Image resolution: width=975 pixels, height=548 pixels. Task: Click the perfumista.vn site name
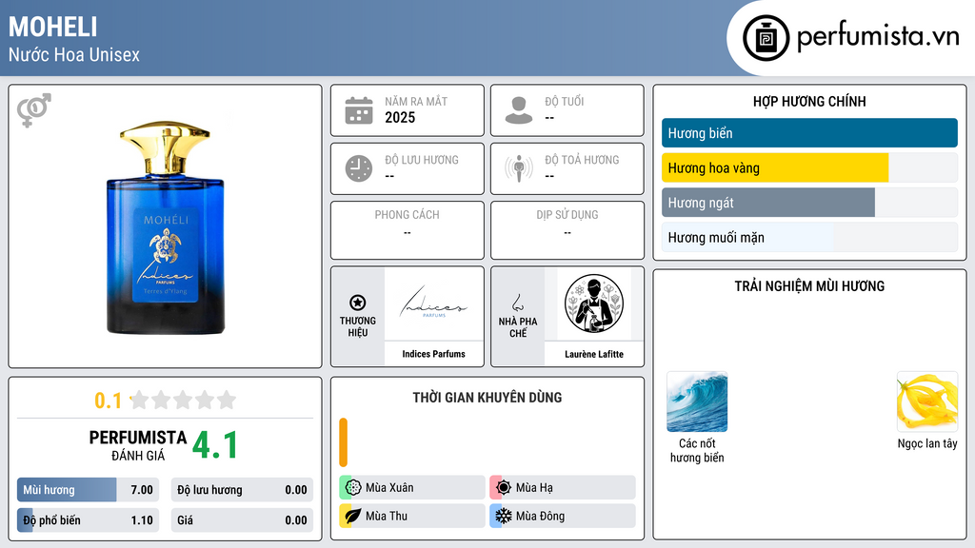tap(878, 37)
